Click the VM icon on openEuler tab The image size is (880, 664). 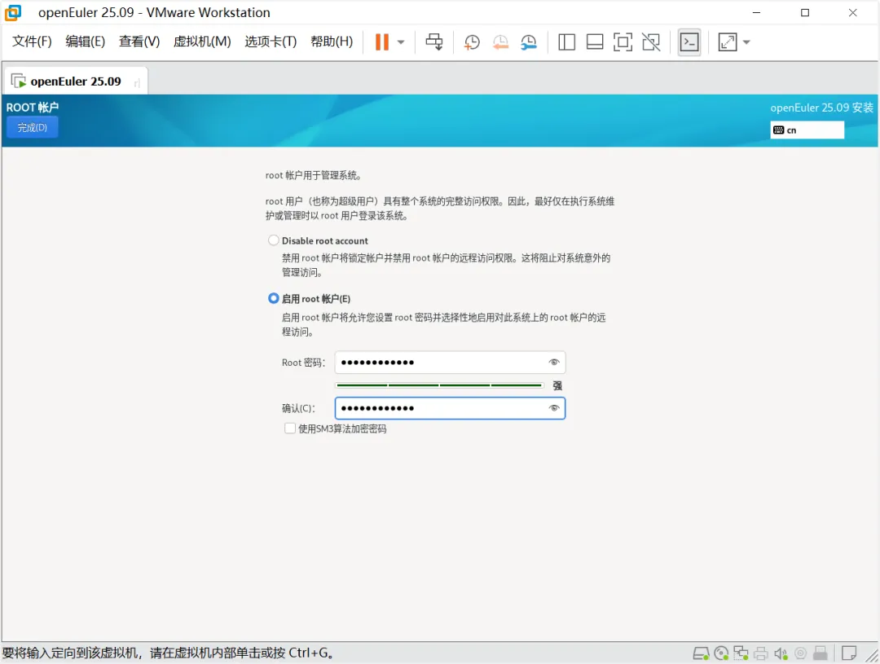(x=19, y=81)
